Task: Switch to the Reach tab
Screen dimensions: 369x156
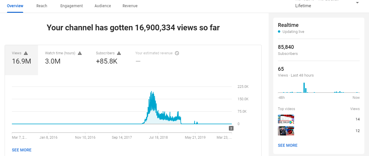Action: (x=42, y=6)
